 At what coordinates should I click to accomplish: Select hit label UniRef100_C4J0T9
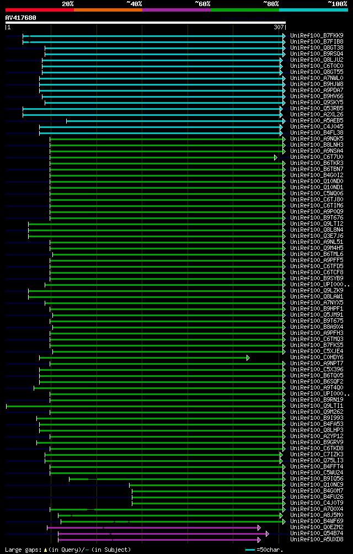[317, 503]
